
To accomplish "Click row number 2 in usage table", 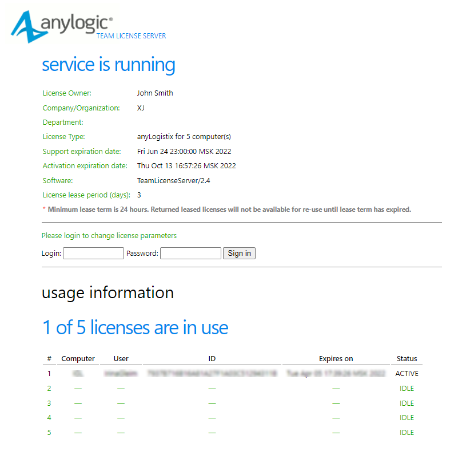I will [x=49, y=389].
